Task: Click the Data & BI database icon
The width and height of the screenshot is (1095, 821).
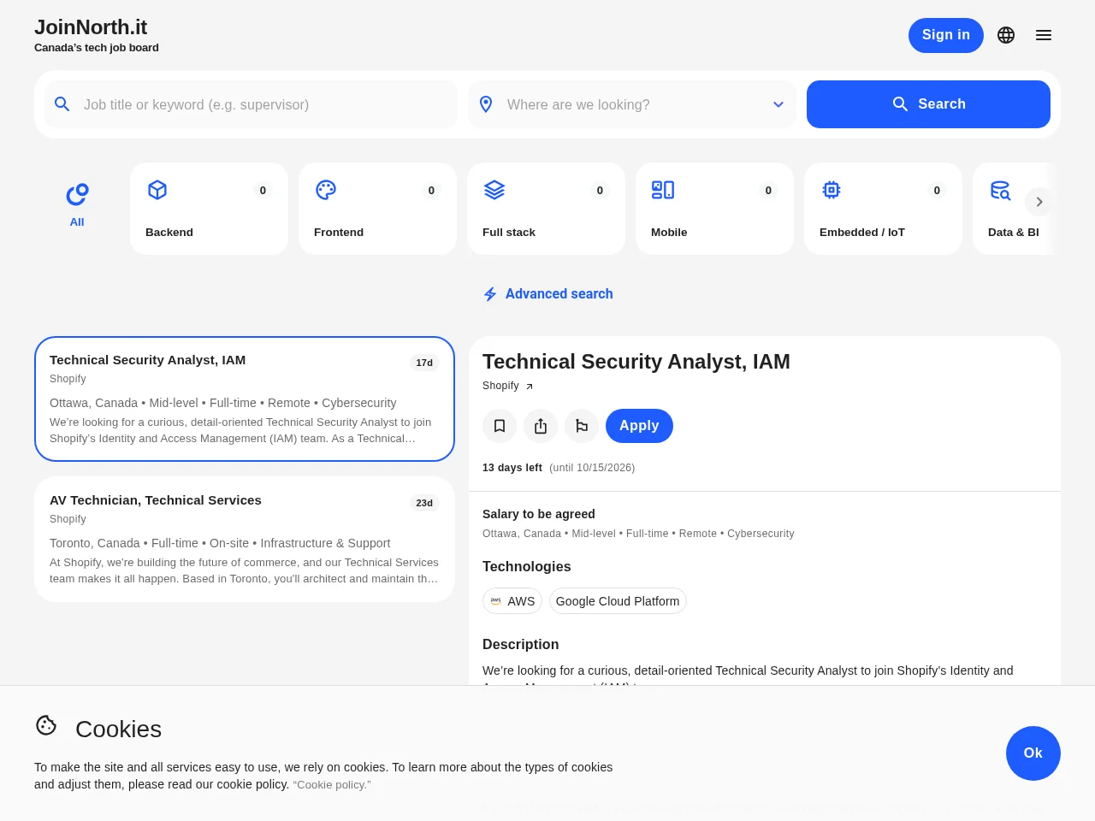Action: 1000,190
